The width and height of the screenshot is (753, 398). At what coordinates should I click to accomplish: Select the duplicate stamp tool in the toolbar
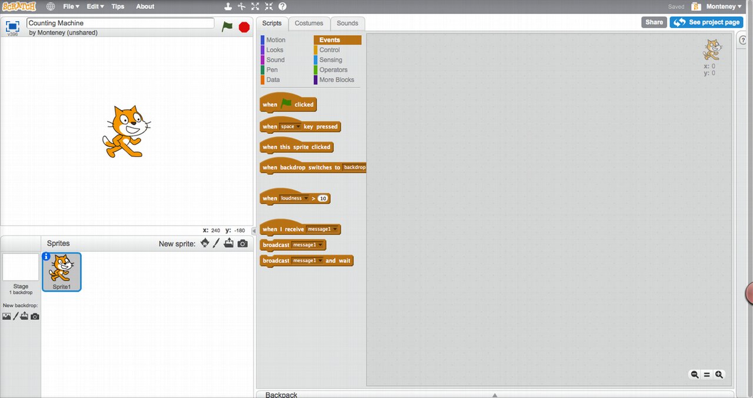228,6
